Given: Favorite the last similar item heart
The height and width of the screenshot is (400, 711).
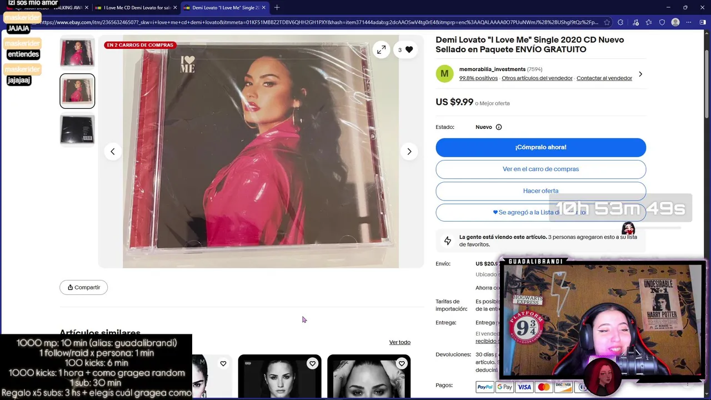Looking at the screenshot, I should [x=402, y=364].
